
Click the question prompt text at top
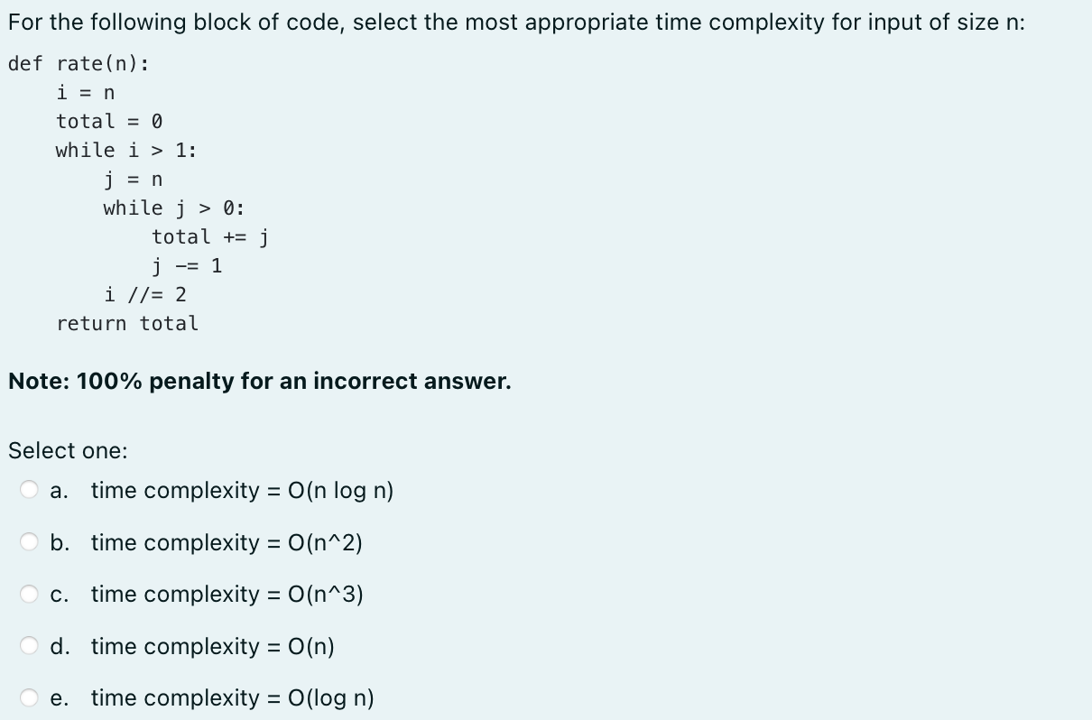coord(514,22)
